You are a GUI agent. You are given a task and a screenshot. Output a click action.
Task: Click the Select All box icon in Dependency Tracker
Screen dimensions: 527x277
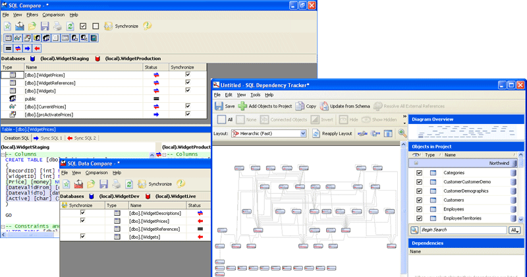click(221, 119)
